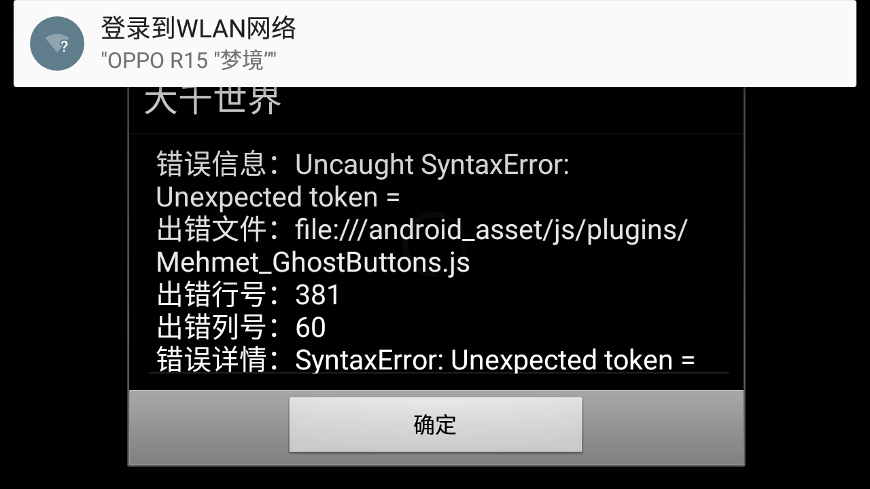Image resolution: width=870 pixels, height=489 pixels.
Task: Tap the "OPPO R15 梦境" network name
Action: (188, 60)
